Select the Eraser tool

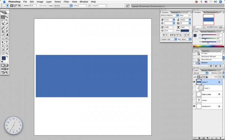[3, 35]
